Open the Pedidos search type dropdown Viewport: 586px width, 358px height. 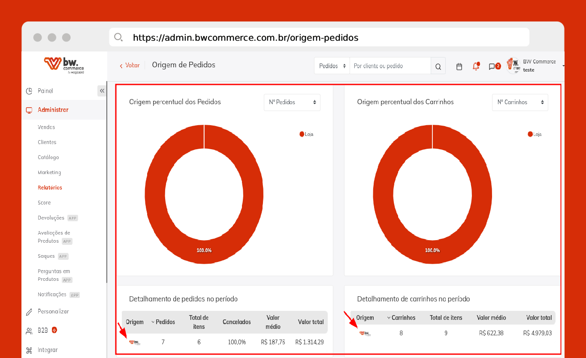[x=332, y=66]
